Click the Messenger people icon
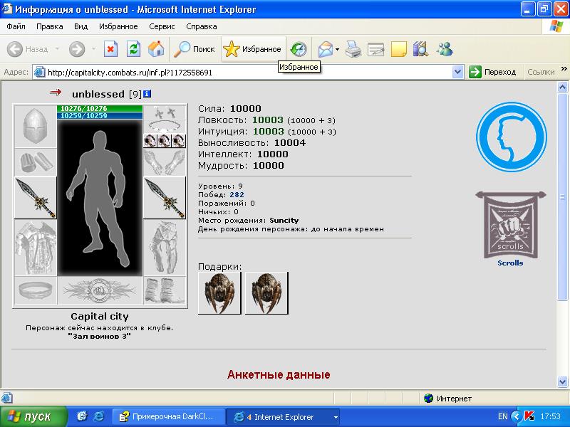Viewport: 570px width, 427px height. [445, 49]
